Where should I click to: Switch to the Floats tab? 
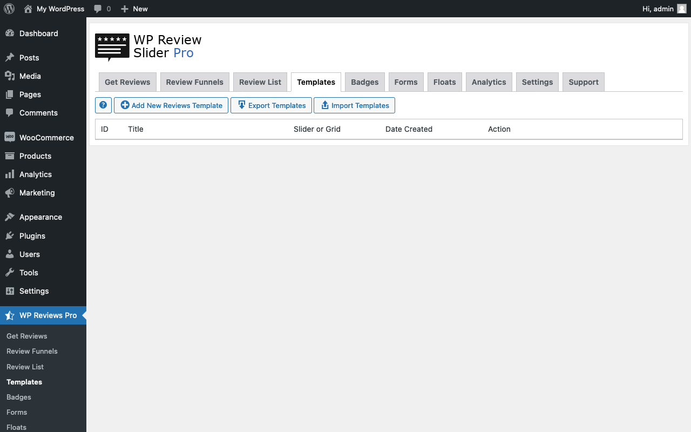tap(445, 82)
